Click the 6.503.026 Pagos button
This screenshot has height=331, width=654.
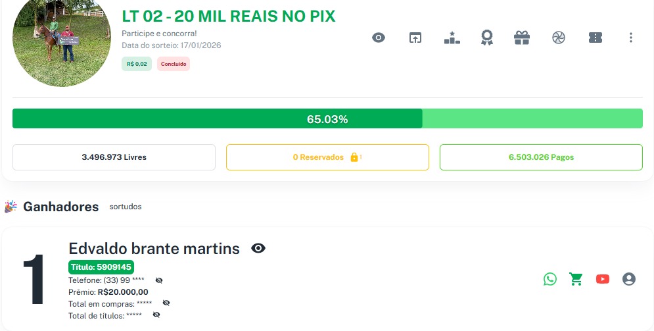pos(541,157)
